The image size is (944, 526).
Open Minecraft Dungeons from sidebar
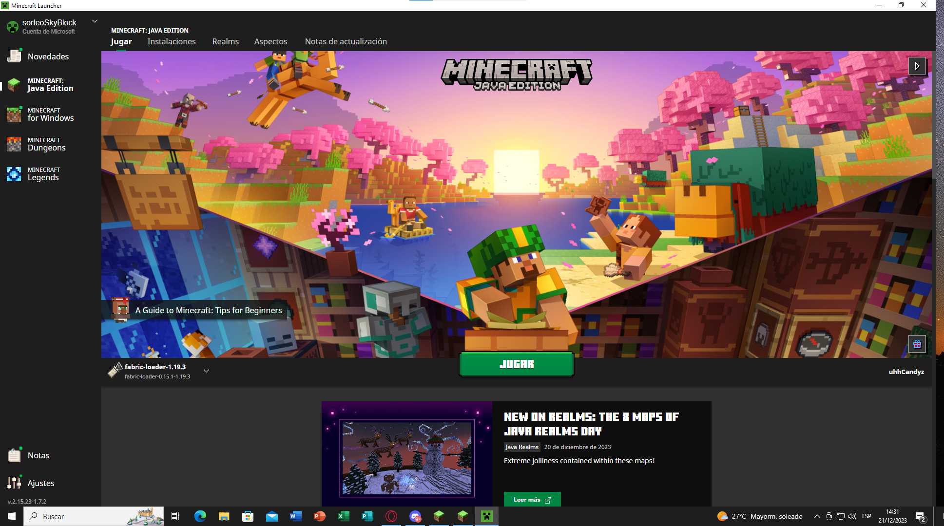46,144
